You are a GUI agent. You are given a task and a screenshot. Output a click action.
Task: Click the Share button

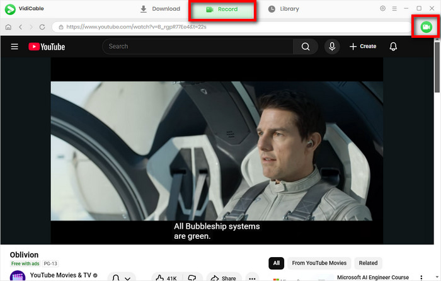click(224, 278)
